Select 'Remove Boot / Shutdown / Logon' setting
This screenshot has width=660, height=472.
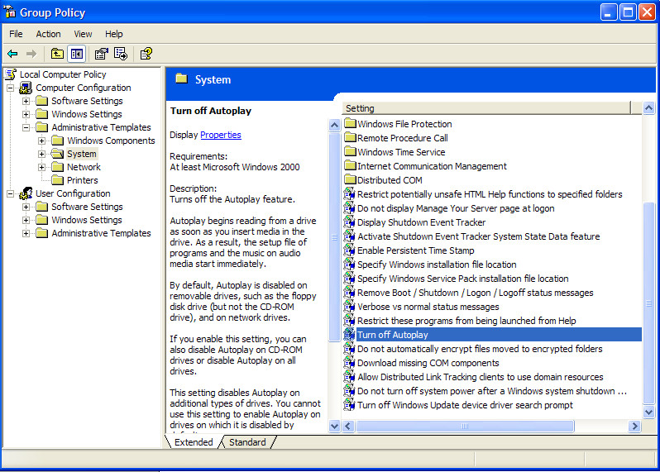click(476, 293)
